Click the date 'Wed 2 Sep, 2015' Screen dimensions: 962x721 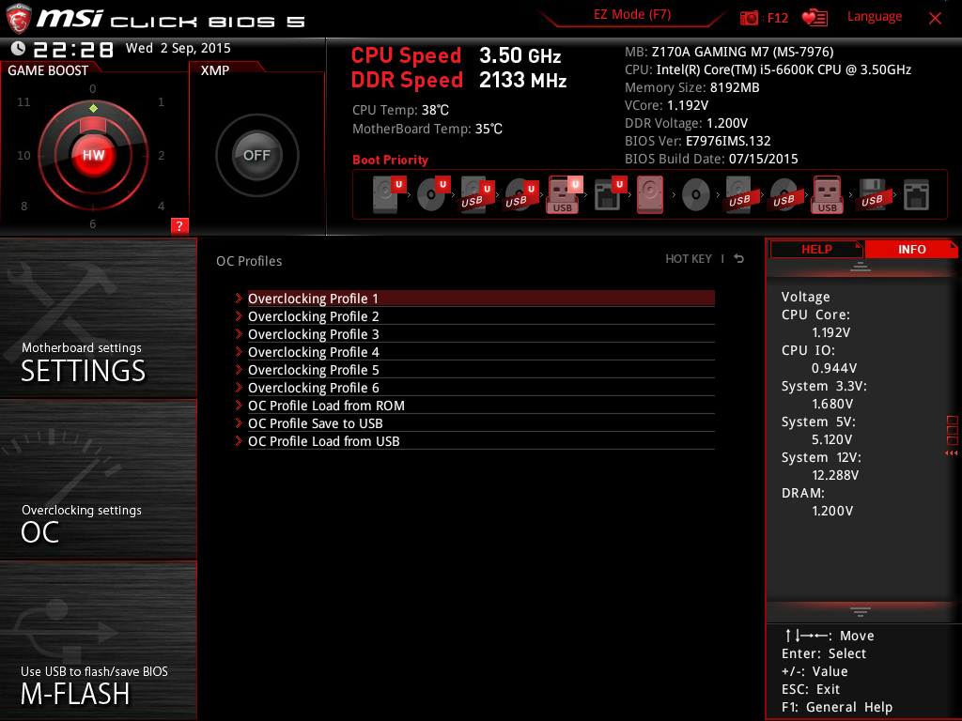178,48
